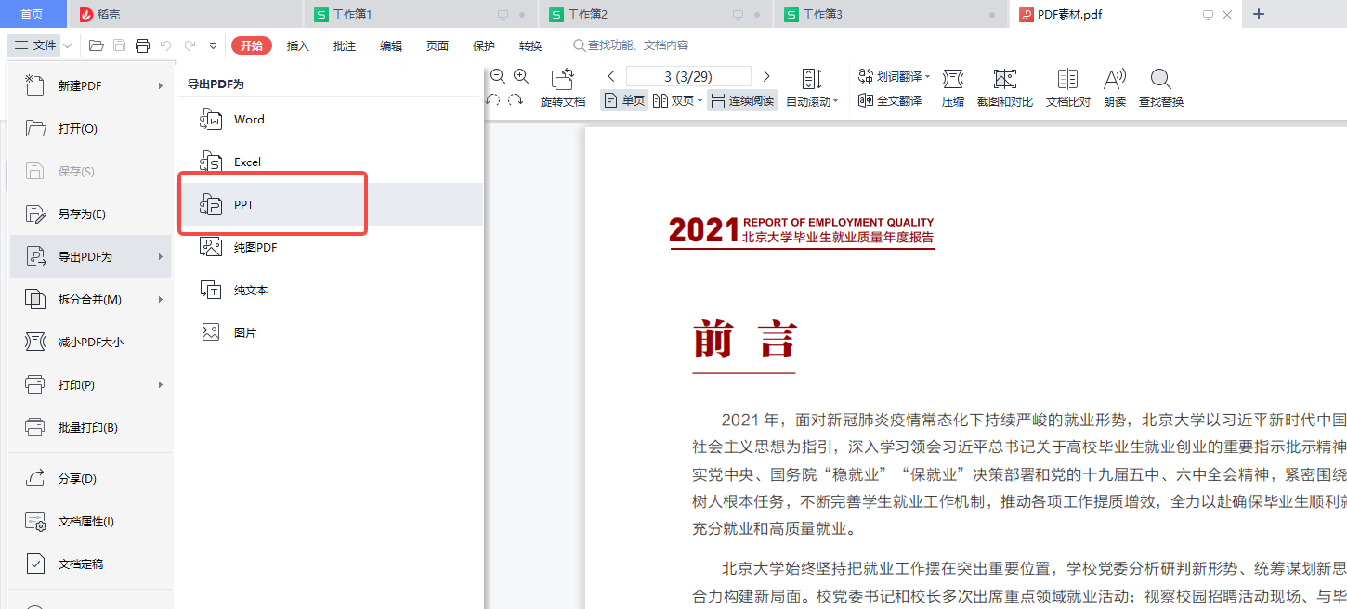Viewport: 1347px width, 609px height.
Task: Choose Word as the export format
Action: 248,120
